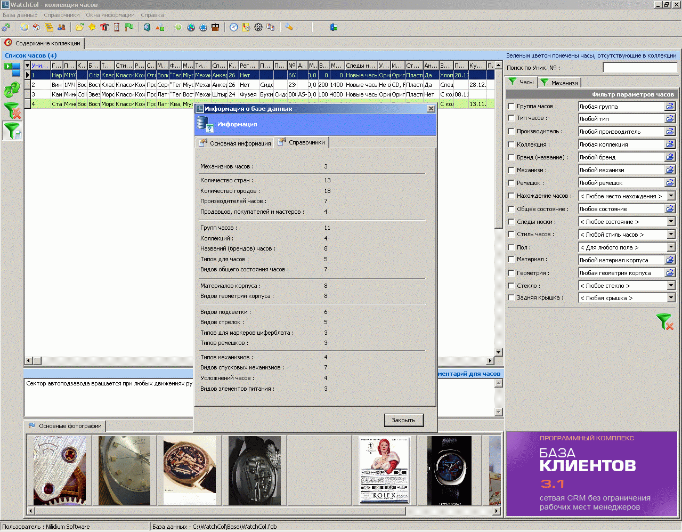682x532 pixels.
Task: Click the wrench tool toolbar icon
Action: coord(289,27)
